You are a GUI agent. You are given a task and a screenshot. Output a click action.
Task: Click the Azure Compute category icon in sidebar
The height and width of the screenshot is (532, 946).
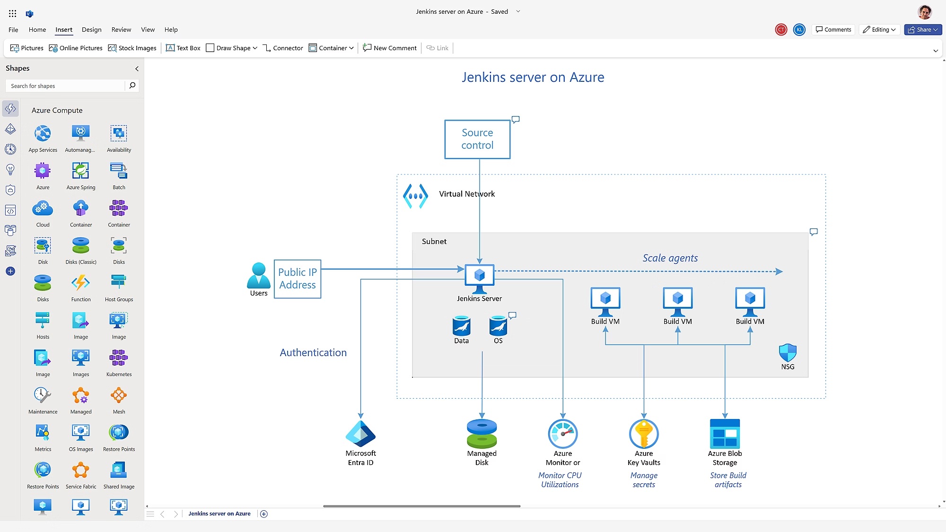click(10, 109)
